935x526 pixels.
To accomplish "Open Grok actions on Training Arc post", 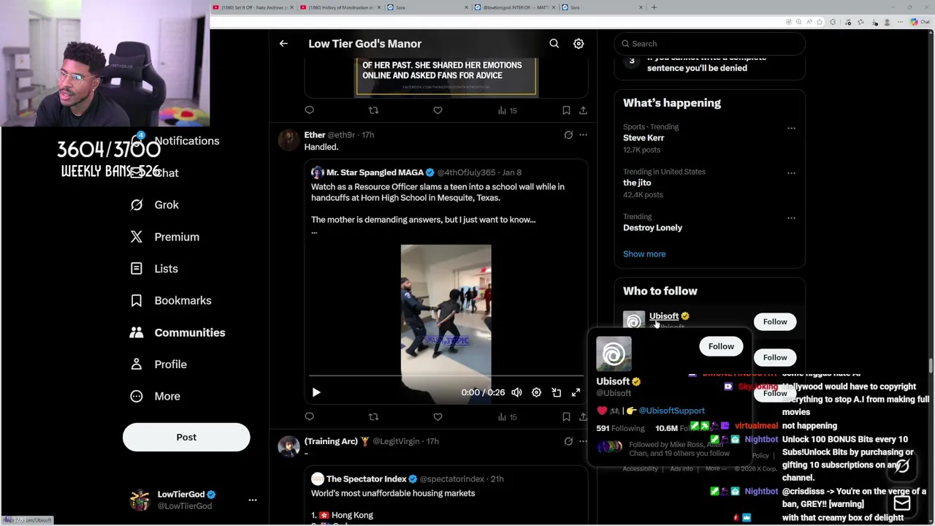I will click(568, 441).
